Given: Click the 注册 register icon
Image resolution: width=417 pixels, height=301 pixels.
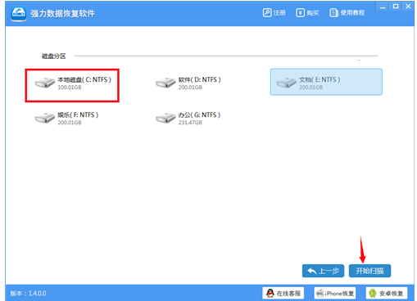Looking at the screenshot, I should click(x=267, y=12).
